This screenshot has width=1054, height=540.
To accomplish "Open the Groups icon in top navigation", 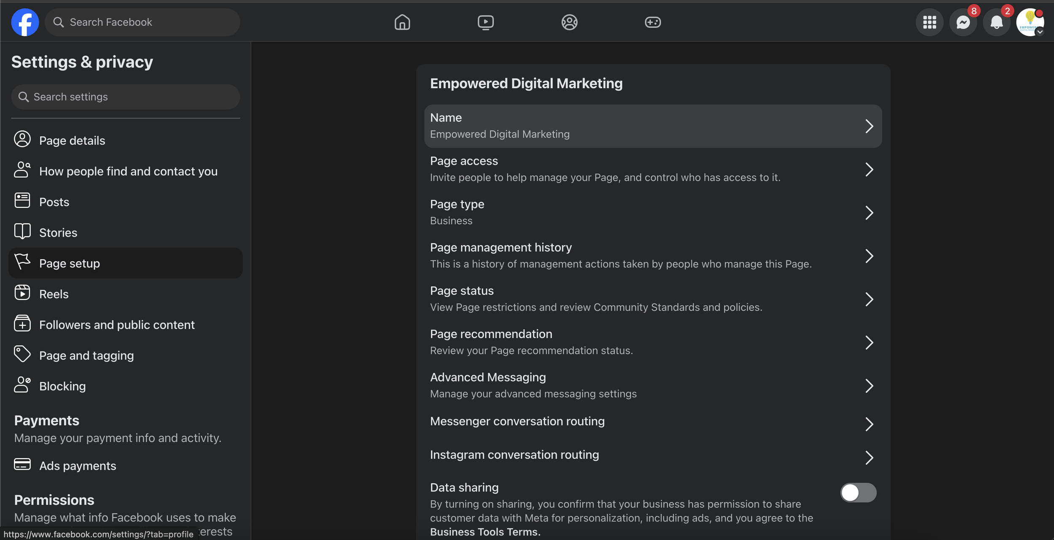I will [x=569, y=22].
